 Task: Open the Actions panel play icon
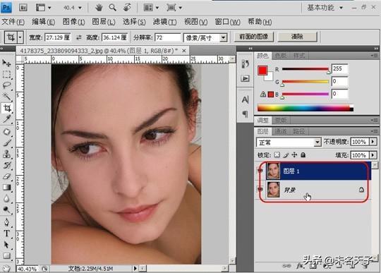[x=245, y=78]
